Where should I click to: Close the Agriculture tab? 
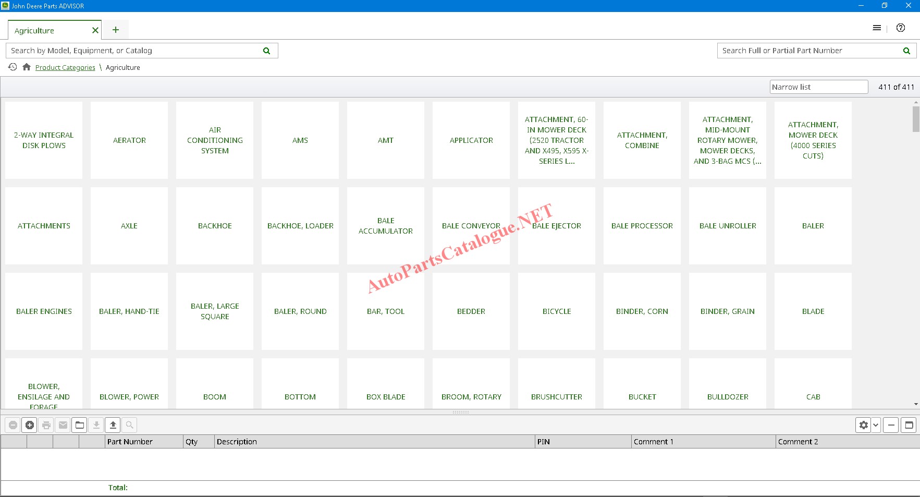click(x=95, y=30)
